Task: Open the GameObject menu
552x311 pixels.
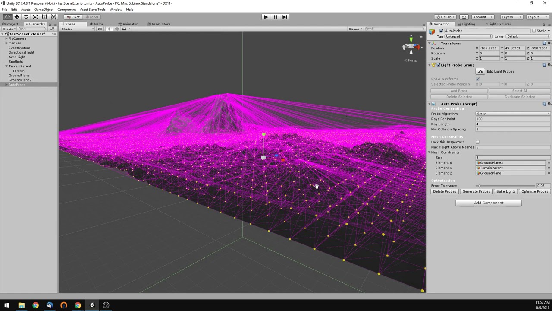Action: (44, 10)
